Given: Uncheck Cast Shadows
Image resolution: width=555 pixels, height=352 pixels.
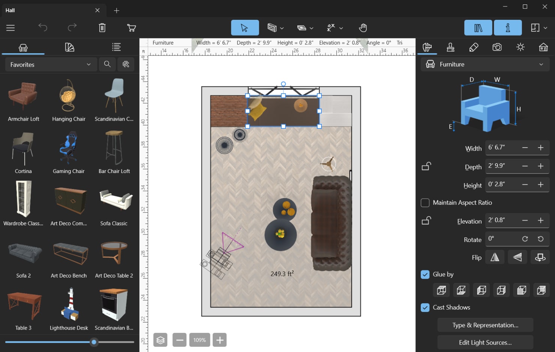Looking at the screenshot, I should (x=425, y=307).
